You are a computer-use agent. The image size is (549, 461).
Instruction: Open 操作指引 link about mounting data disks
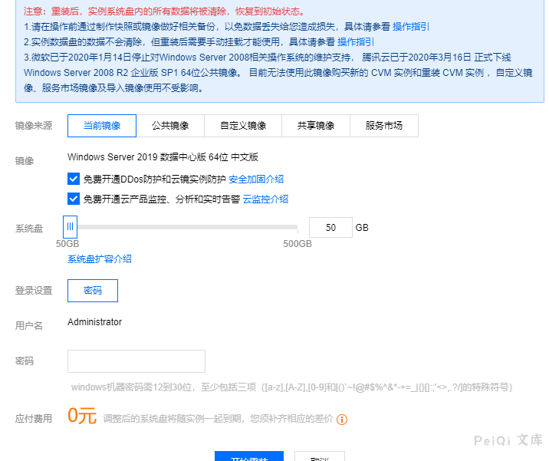click(x=356, y=41)
